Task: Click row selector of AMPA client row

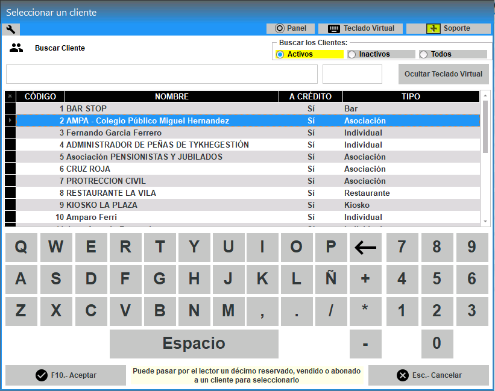Action: (10, 120)
